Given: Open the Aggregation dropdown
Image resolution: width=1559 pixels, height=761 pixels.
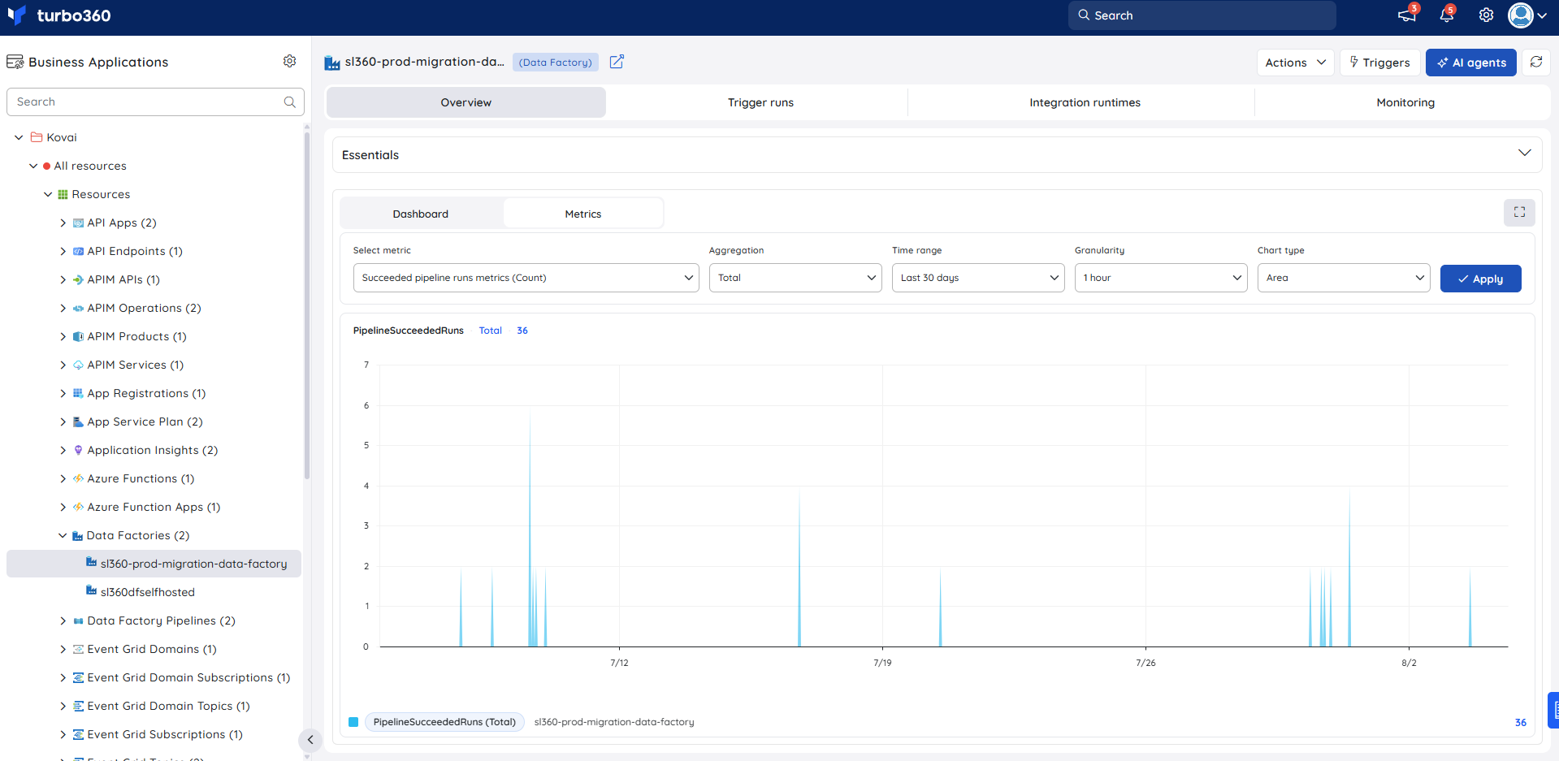Looking at the screenshot, I should coord(795,278).
